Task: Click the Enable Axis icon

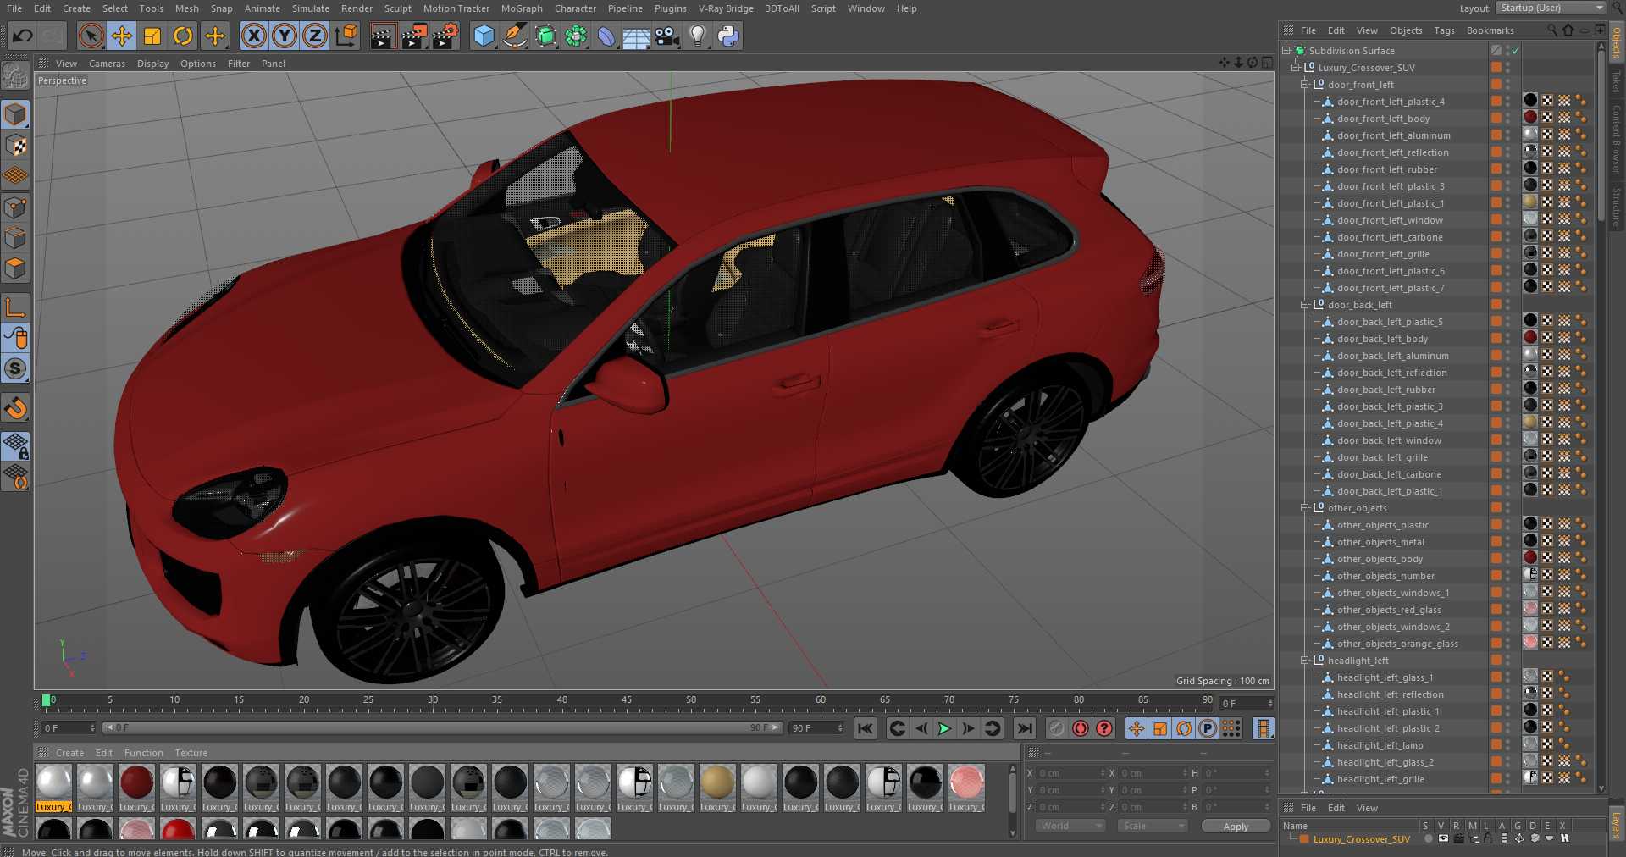Action: pos(15,307)
